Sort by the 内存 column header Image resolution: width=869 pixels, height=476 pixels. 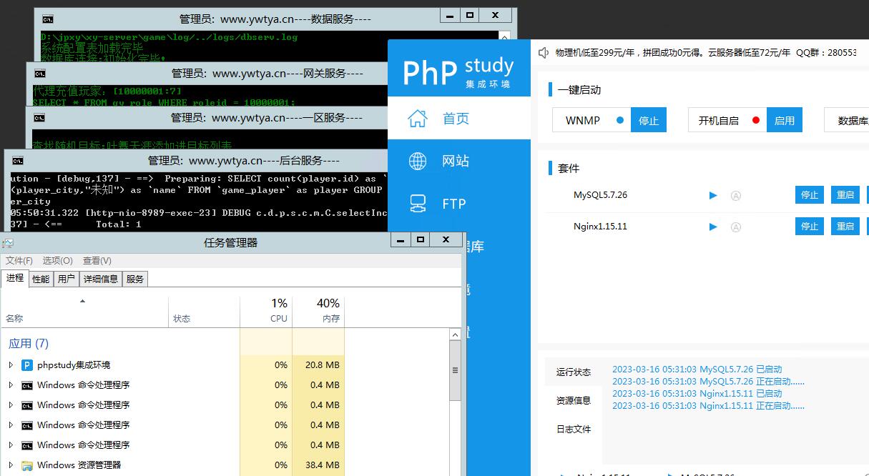(318, 312)
